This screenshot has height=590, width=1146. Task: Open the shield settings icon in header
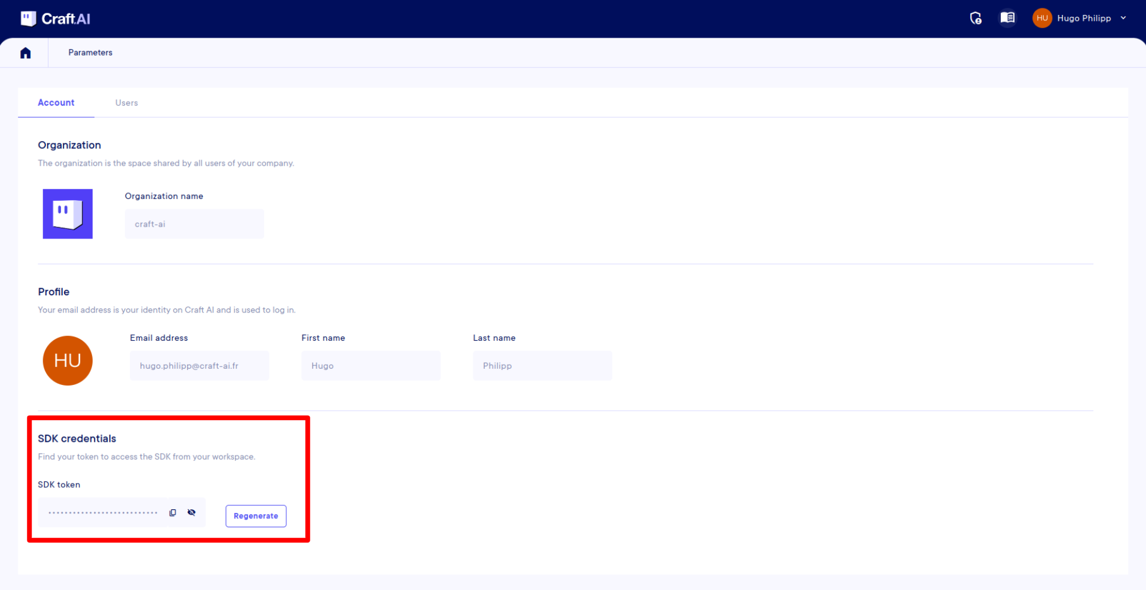(x=976, y=19)
